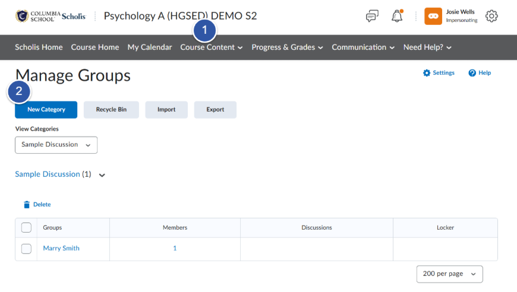517x292 pixels.
Task: Open My Calendar in navbar
Action: point(150,47)
